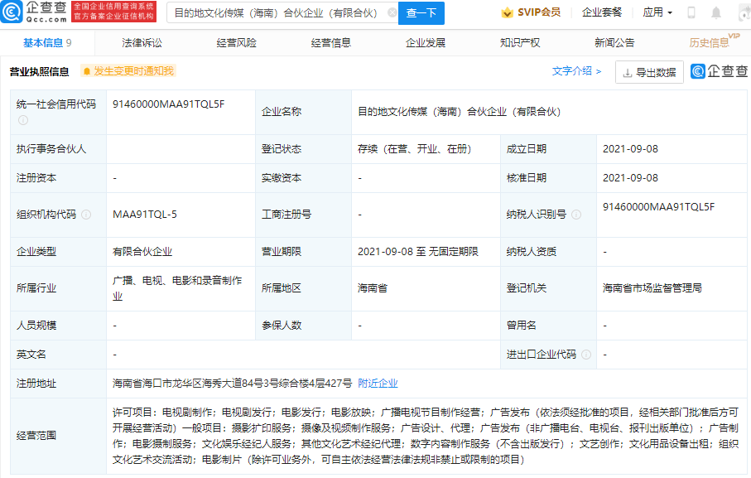The height and width of the screenshot is (478, 751).
Task: Open the 附近企业 nearby companies link
Action: pos(378,383)
